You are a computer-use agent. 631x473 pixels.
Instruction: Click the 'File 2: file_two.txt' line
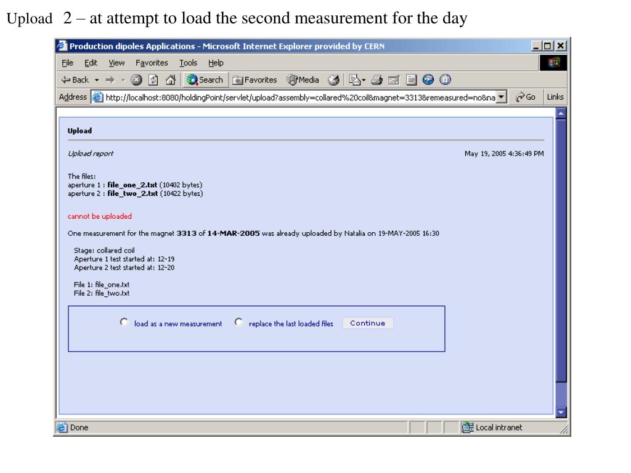(x=102, y=293)
